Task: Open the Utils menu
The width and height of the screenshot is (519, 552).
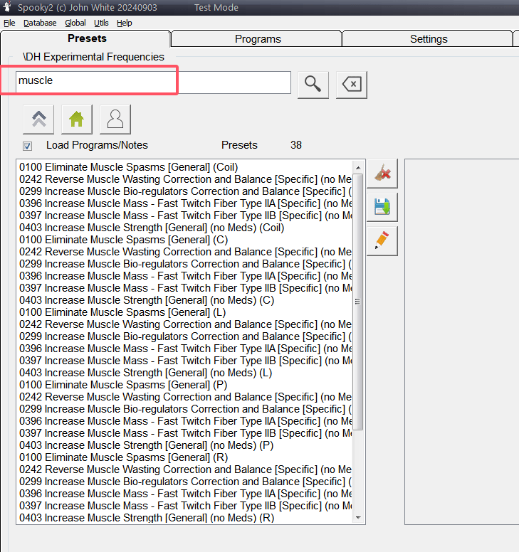Action: coord(101,23)
